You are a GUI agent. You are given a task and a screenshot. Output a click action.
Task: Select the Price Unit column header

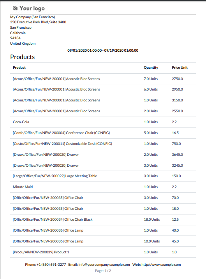pyautogui.click(x=180, y=68)
